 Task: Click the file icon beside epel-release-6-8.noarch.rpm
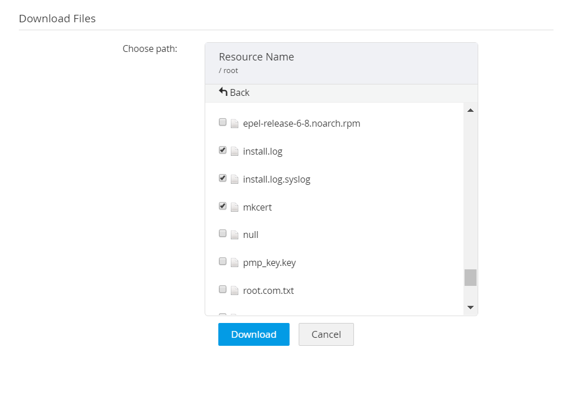click(234, 123)
